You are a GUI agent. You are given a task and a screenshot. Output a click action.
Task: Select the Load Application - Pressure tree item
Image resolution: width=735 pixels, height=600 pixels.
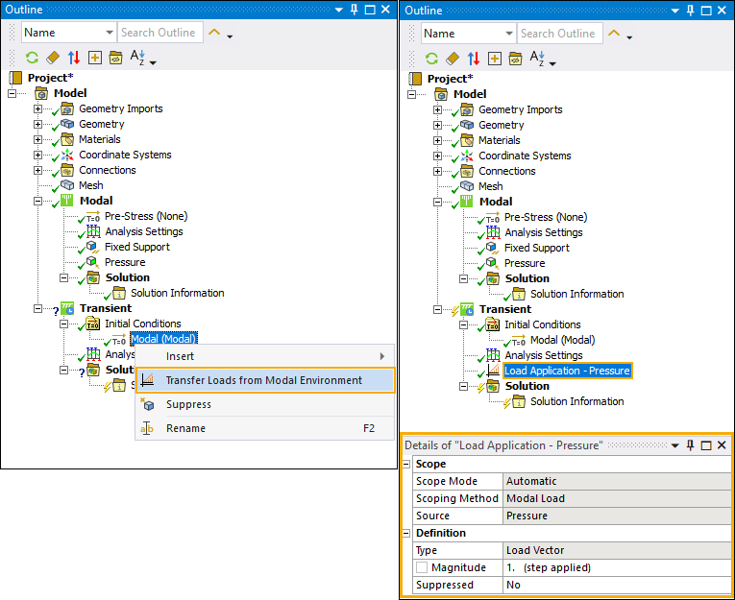(567, 371)
